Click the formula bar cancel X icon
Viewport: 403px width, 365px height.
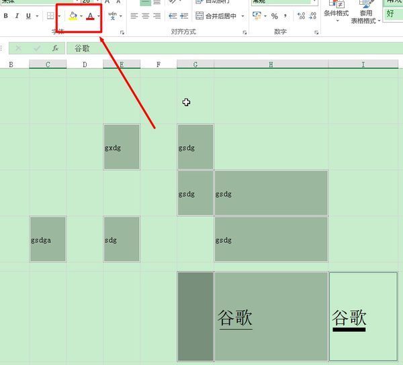tap(19, 48)
